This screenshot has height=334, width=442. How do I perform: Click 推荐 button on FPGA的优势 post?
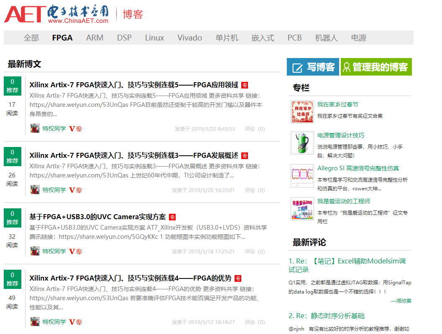13,279
